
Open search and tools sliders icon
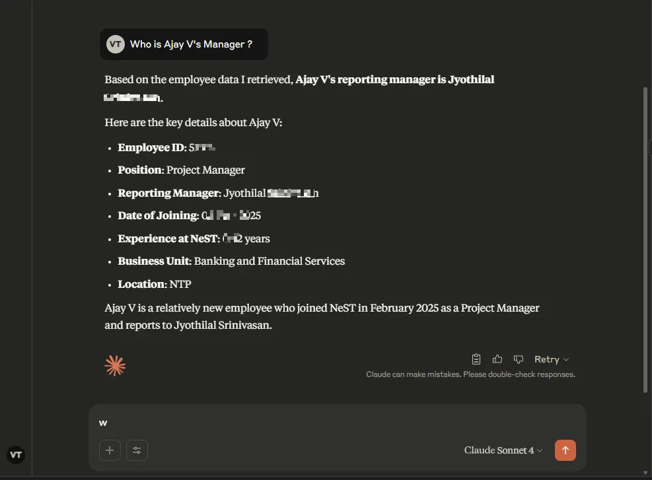(x=137, y=450)
